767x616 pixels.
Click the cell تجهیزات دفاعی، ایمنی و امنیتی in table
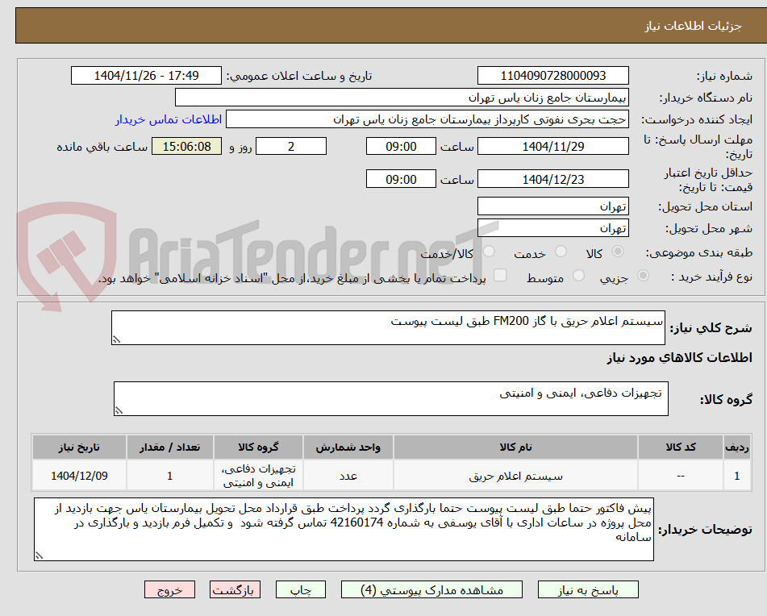(x=258, y=476)
